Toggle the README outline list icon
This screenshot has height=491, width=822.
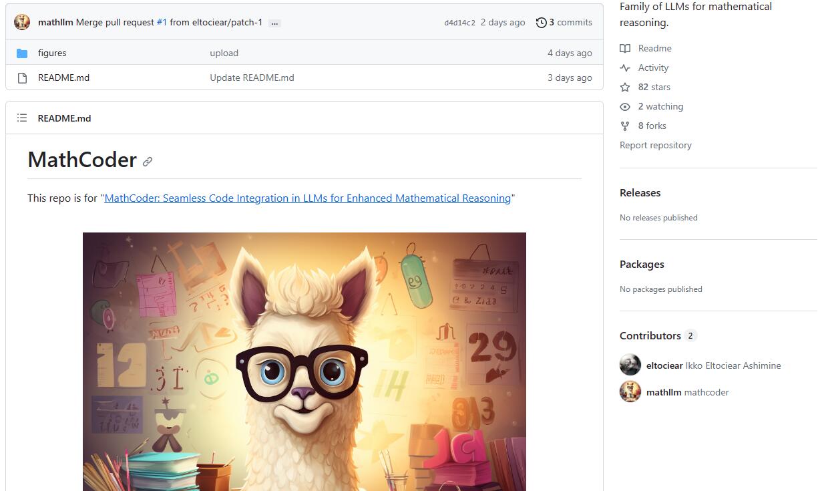point(22,118)
